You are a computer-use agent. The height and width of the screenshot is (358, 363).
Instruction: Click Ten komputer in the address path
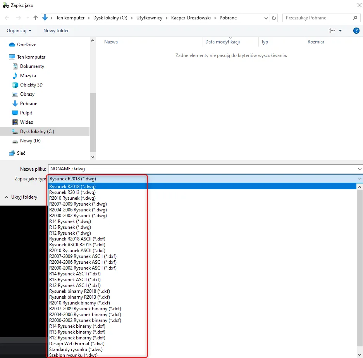(x=71, y=18)
